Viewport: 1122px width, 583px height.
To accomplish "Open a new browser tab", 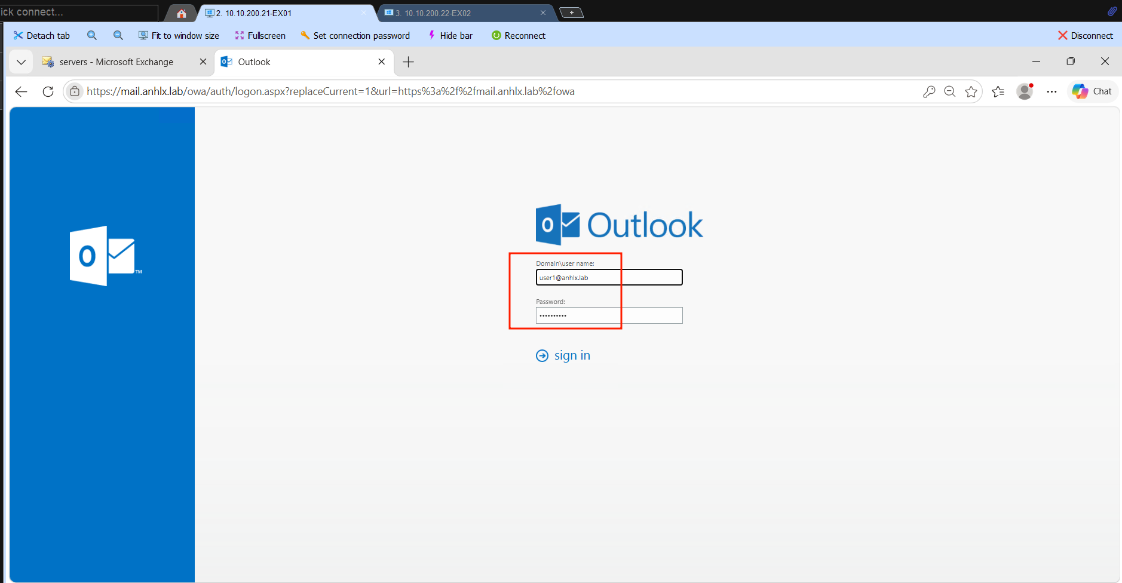I will [409, 62].
